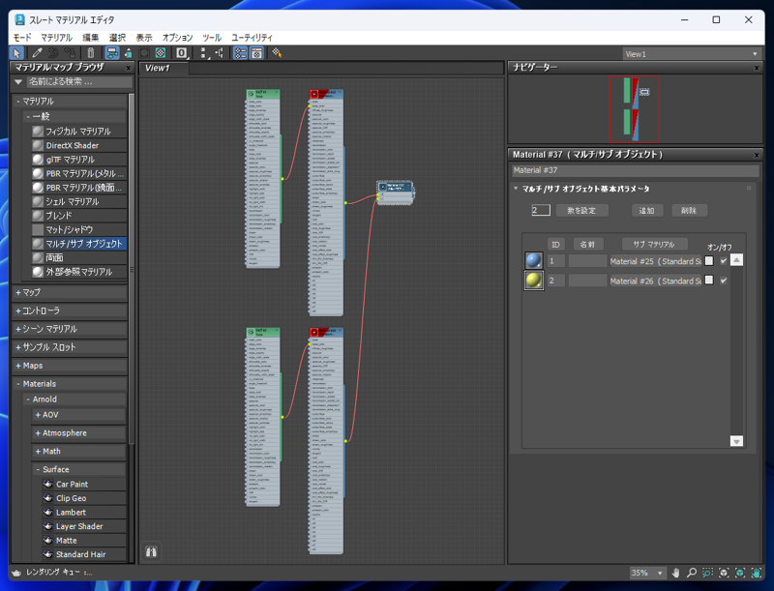
Task: Open the オプション menu
Action: (177, 38)
